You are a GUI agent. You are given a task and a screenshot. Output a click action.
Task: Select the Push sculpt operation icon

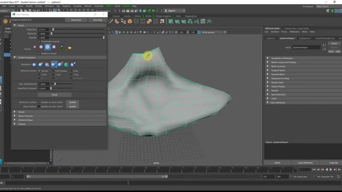click(x=34, y=65)
